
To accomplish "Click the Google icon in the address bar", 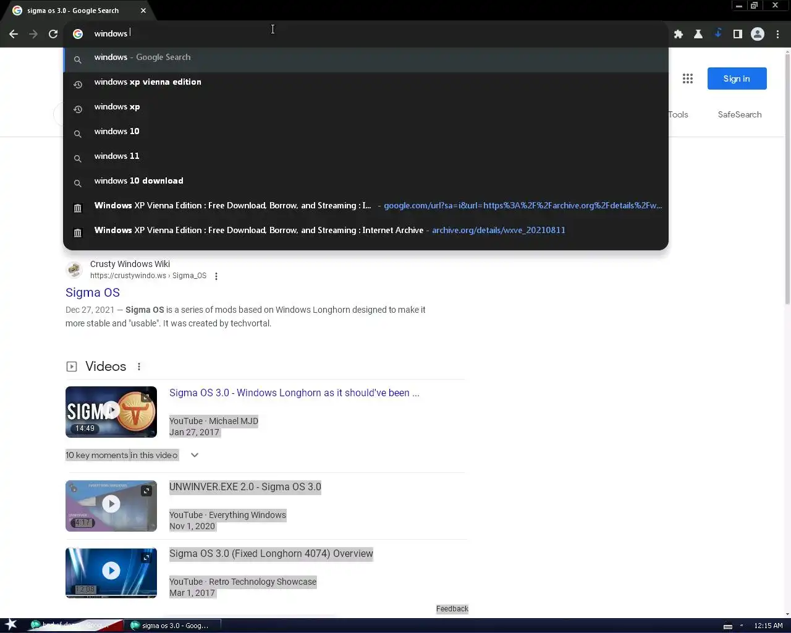I will tap(78, 34).
